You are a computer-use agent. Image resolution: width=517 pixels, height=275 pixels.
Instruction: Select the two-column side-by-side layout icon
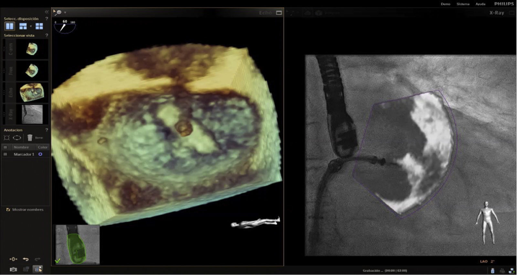point(9,26)
